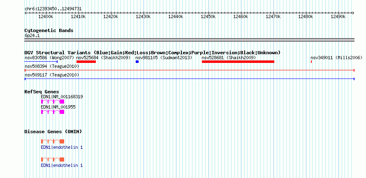Viewport: 366px width, 178px height.
Task: Click the 12450k ruler tick label
Action: coord(208,16)
